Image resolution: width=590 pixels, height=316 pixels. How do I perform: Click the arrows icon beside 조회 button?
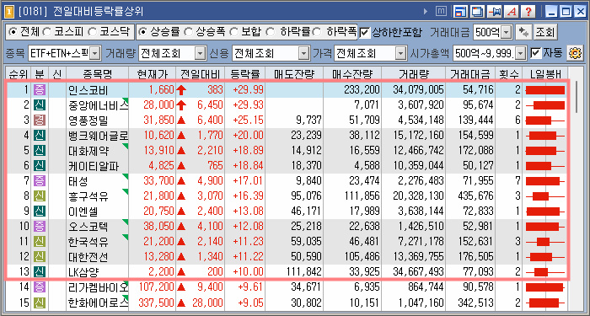[523, 32]
